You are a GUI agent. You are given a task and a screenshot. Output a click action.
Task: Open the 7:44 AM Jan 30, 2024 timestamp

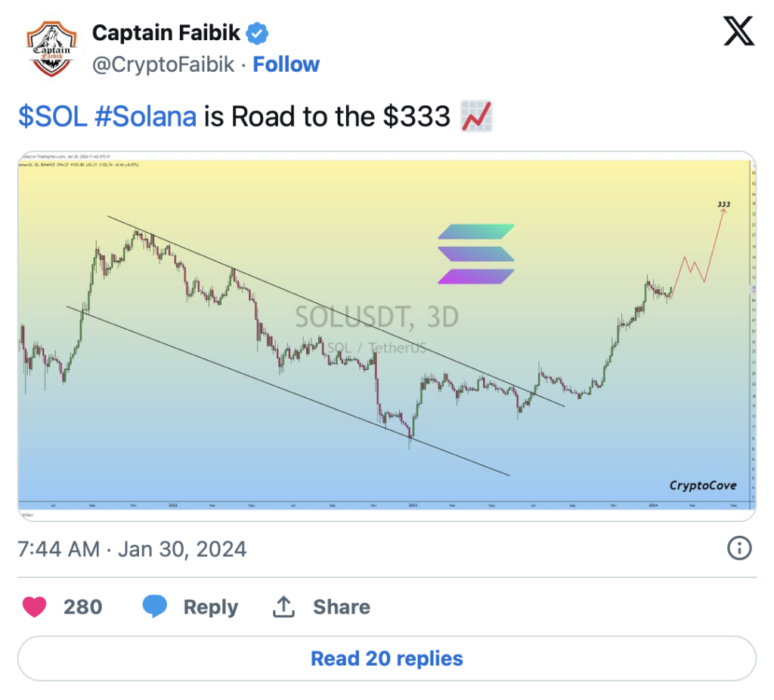click(x=132, y=549)
